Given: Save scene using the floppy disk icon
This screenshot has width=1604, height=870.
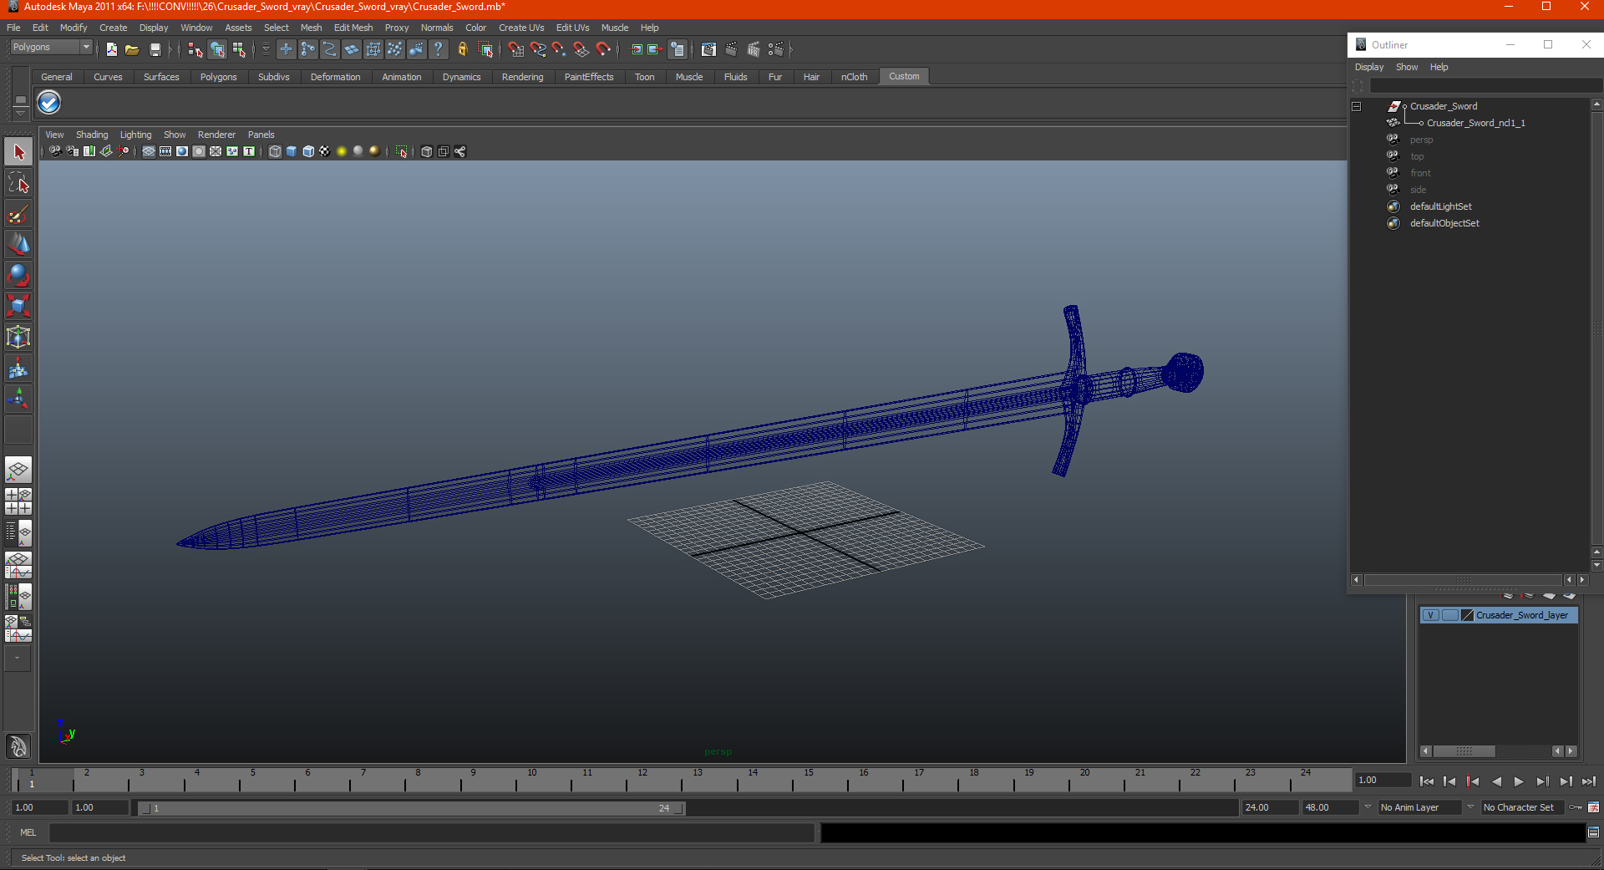Looking at the screenshot, I should coord(155,50).
